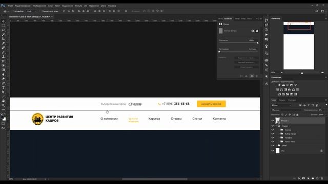Select the Rectangular Marquee tool

pyautogui.click(x=3, y=26)
